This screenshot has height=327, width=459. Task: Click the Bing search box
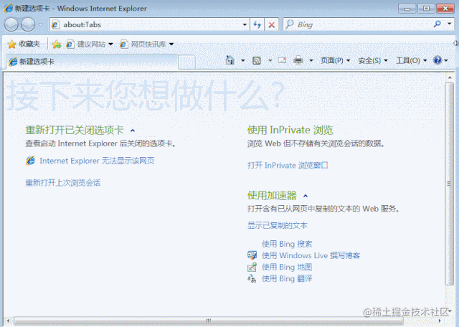357,24
